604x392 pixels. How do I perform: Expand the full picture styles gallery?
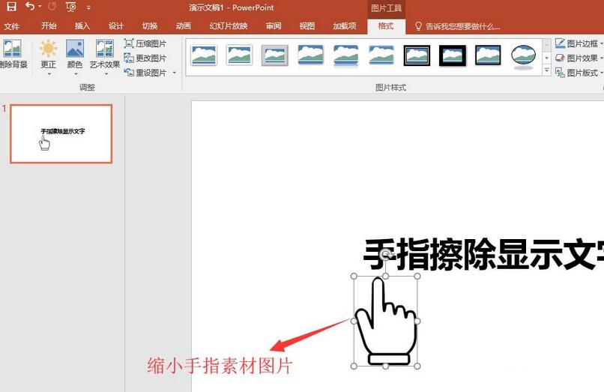click(x=546, y=70)
